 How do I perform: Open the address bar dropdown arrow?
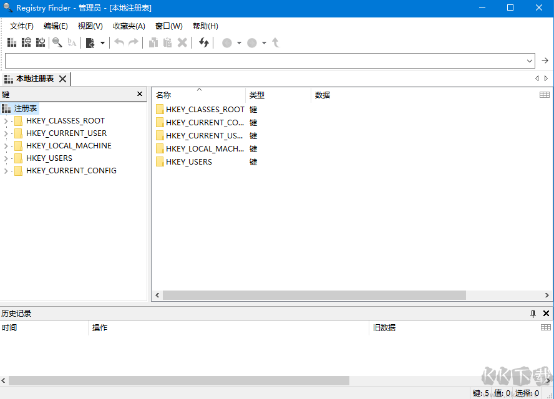[x=530, y=60]
